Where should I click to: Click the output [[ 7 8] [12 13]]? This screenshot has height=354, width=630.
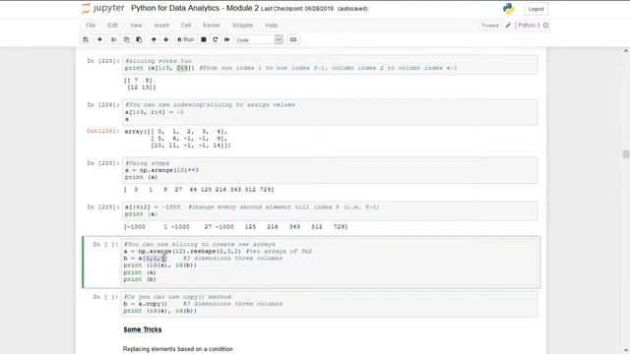(140, 84)
